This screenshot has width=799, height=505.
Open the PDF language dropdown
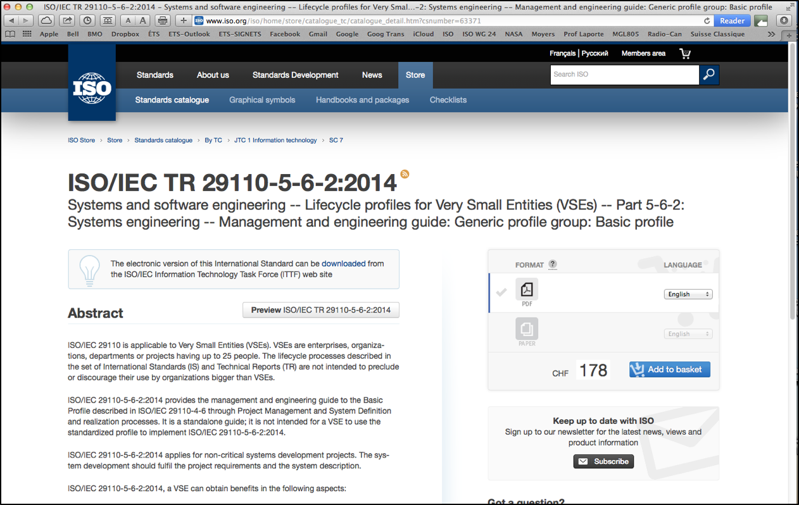click(x=688, y=294)
